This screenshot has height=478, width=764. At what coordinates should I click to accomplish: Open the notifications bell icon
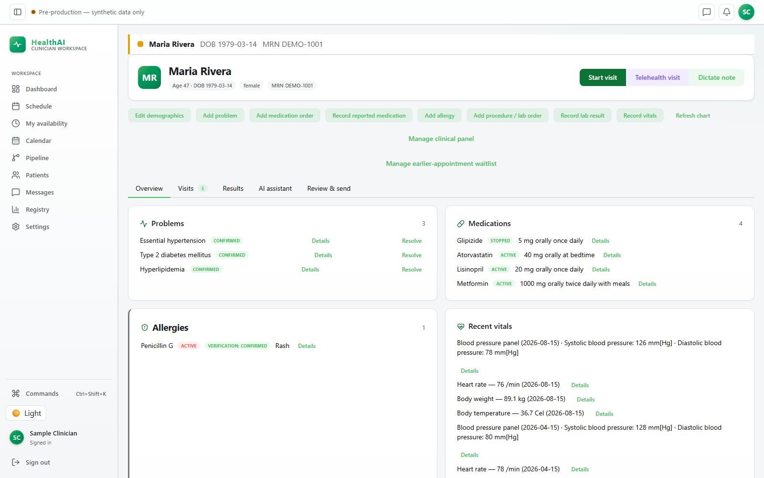[x=727, y=12]
